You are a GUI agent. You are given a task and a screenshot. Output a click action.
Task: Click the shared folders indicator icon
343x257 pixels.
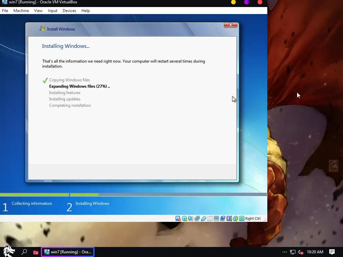[x=210, y=218]
